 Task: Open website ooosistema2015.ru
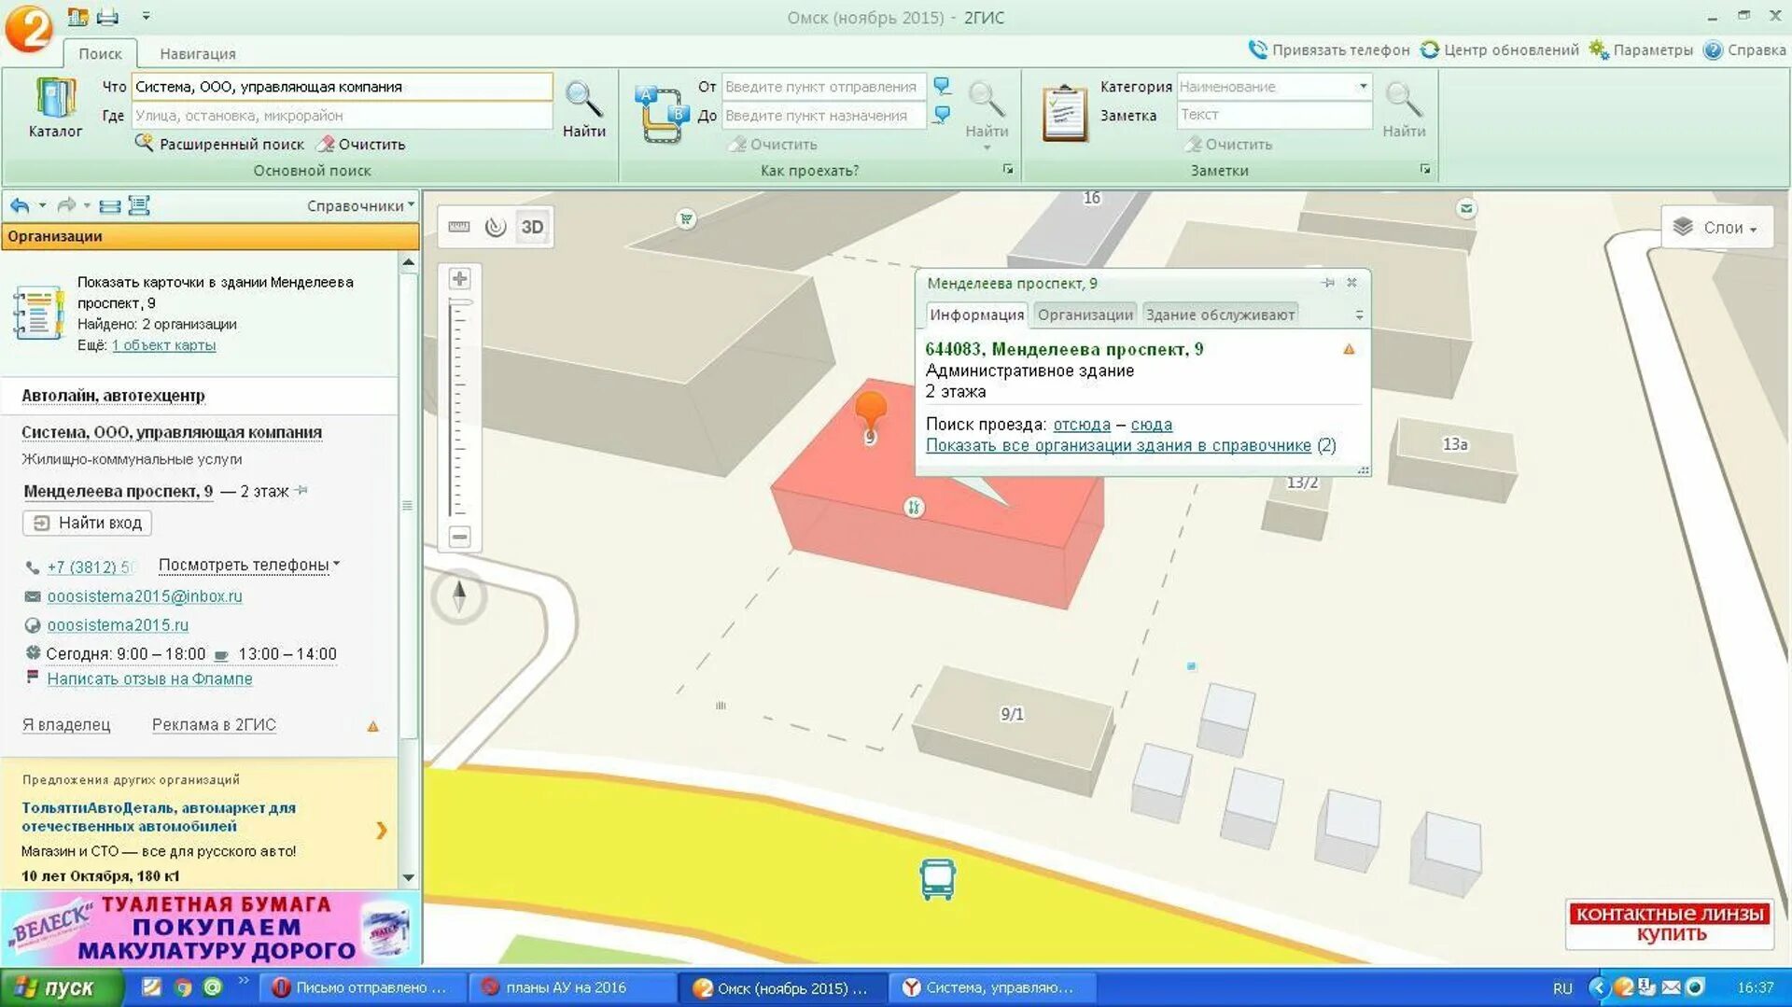118,625
